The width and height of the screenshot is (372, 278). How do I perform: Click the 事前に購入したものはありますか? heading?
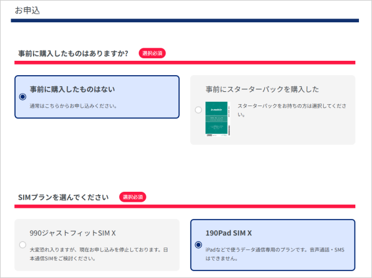73,53
